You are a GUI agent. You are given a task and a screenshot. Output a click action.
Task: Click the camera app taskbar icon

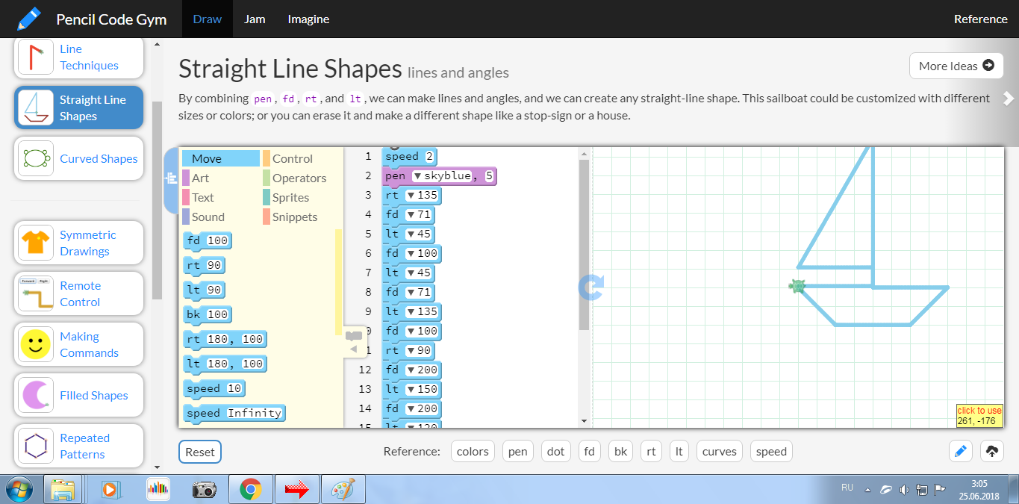pyautogui.click(x=204, y=490)
